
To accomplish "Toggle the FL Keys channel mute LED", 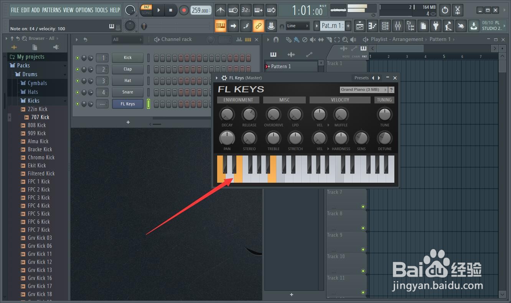I will (77, 104).
